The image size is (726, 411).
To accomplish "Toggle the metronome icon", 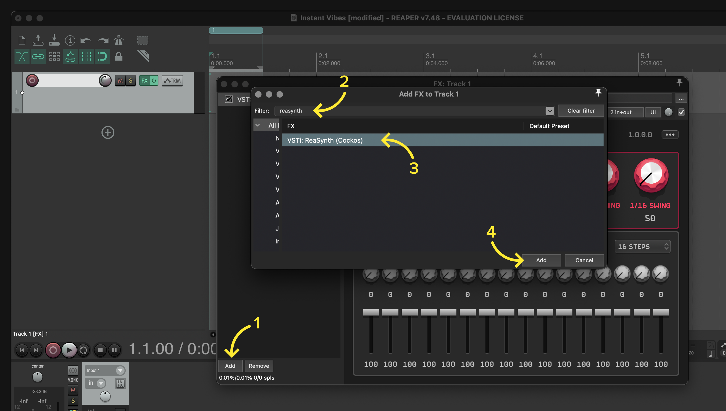I will [119, 40].
